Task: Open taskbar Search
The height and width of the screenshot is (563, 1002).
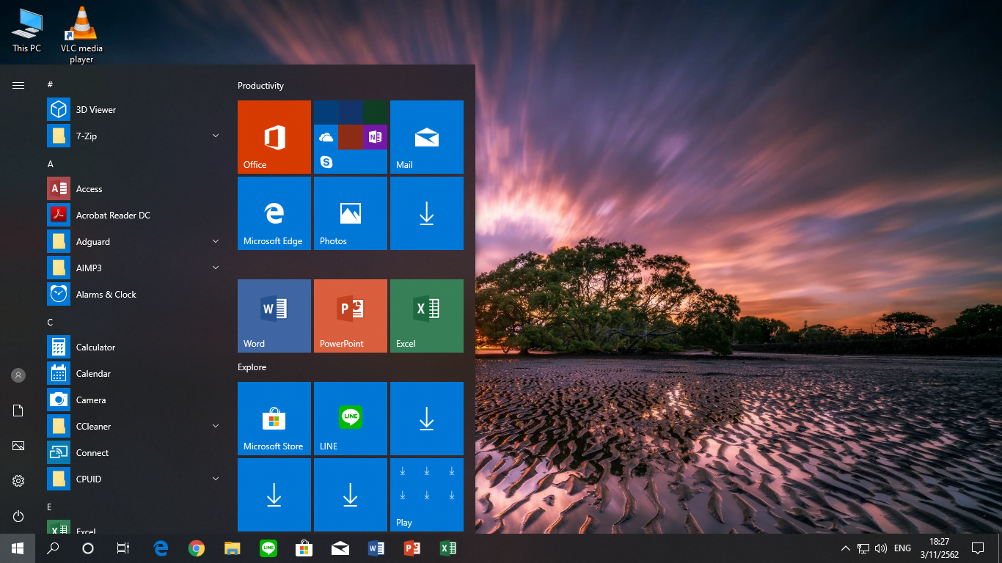Action: 53,548
